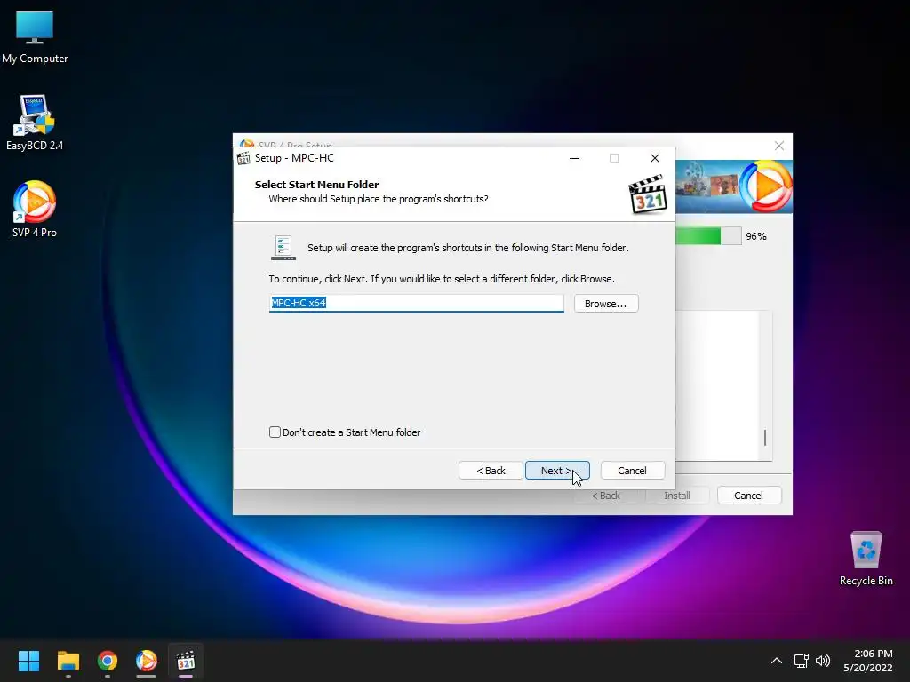Close the SVP 4 Pro Setup window

click(779, 146)
